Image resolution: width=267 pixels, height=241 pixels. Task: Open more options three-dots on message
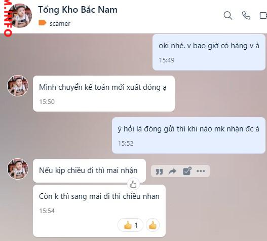point(201,171)
